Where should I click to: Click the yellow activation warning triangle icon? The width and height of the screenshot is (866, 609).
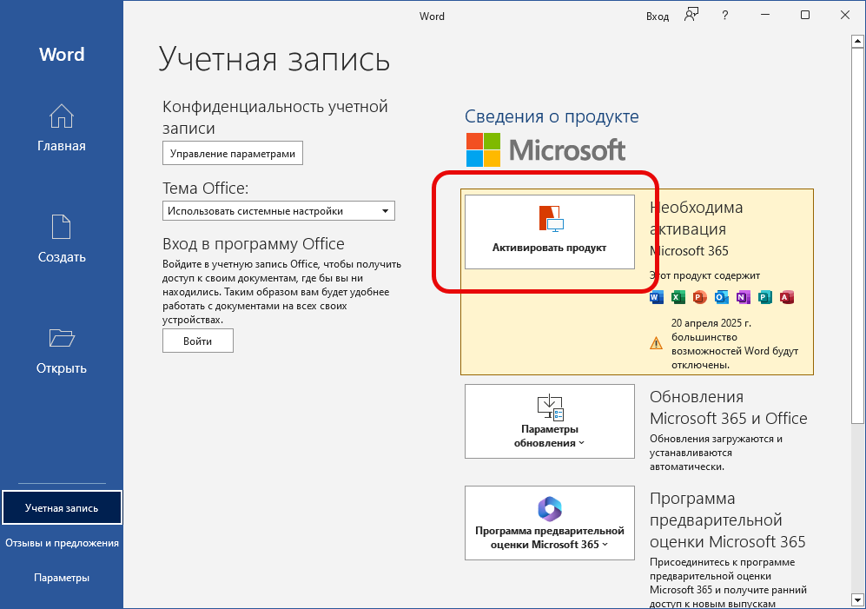(657, 343)
